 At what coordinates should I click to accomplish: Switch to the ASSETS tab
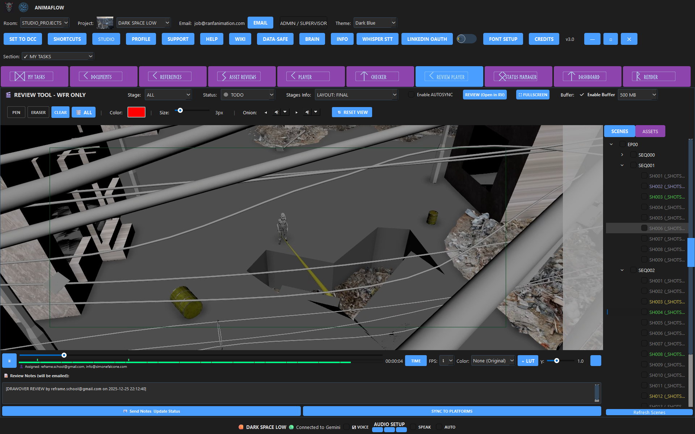point(650,131)
